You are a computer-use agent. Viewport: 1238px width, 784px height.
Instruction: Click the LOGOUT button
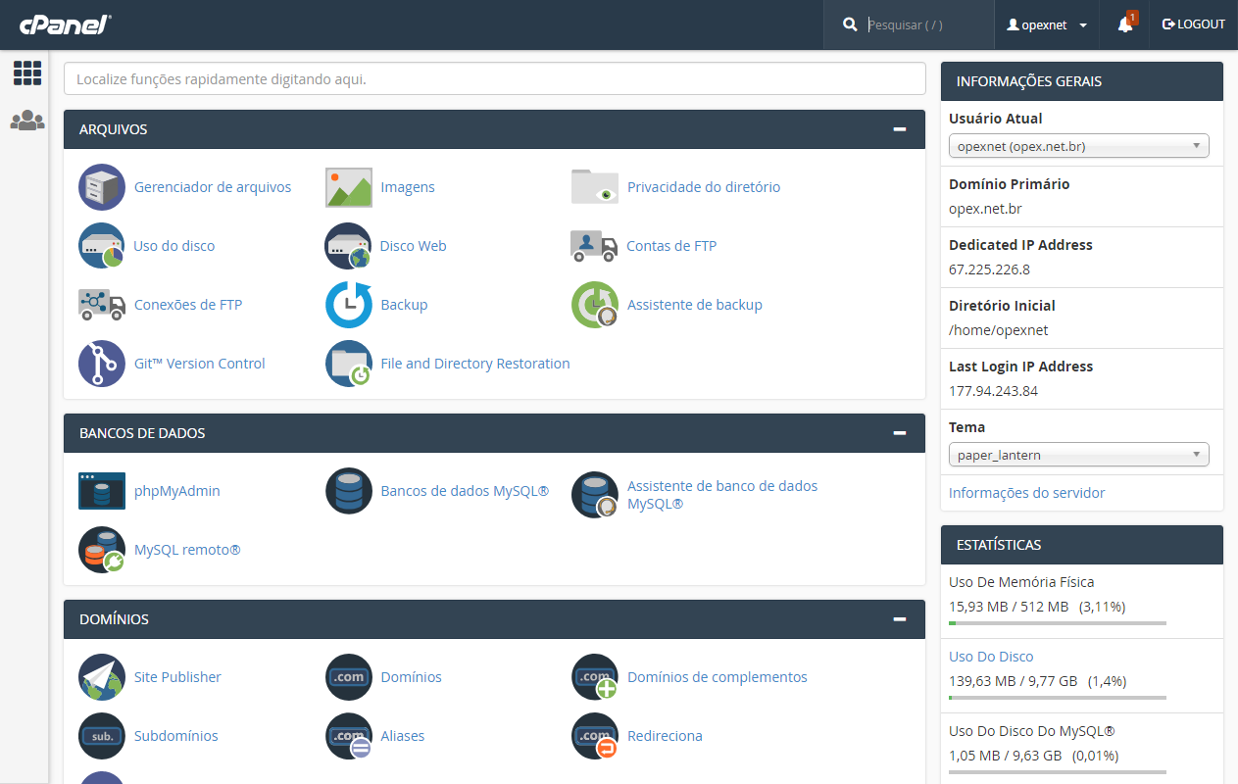pos(1194,24)
